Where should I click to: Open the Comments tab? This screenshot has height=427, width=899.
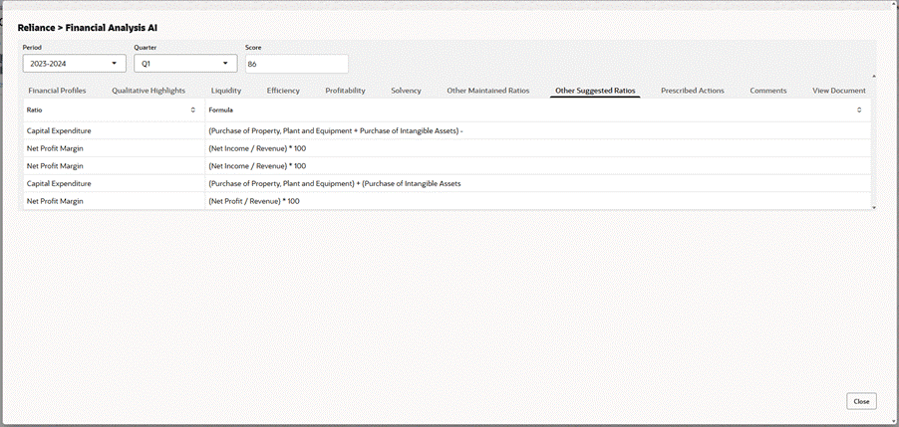coord(768,91)
